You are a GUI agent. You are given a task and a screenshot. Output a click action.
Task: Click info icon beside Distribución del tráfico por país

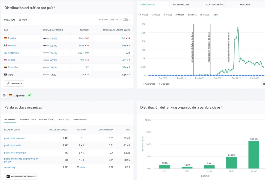pyautogui.click(x=54, y=7)
